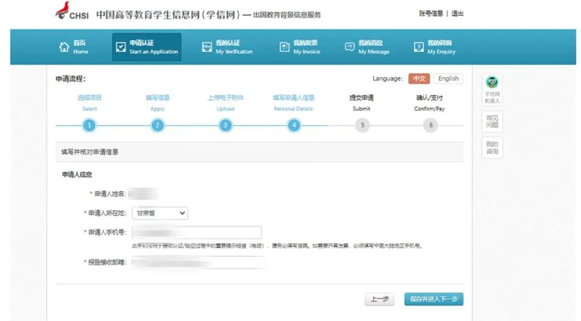Click the 申请流程 heading text
This screenshot has width=581, height=321.
tap(70, 79)
